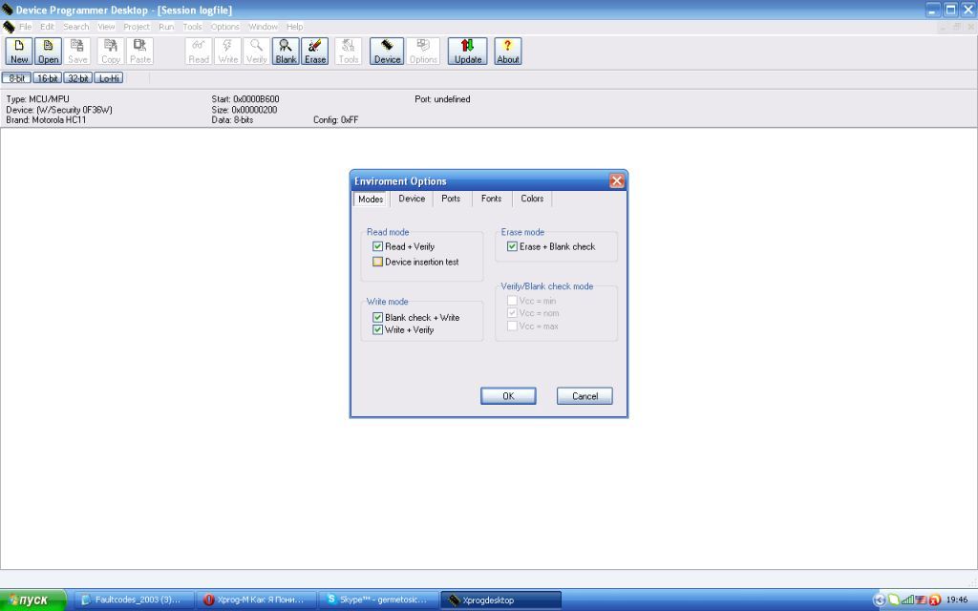Open the Search menu
Screen dimensions: 978x611
click(76, 27)
